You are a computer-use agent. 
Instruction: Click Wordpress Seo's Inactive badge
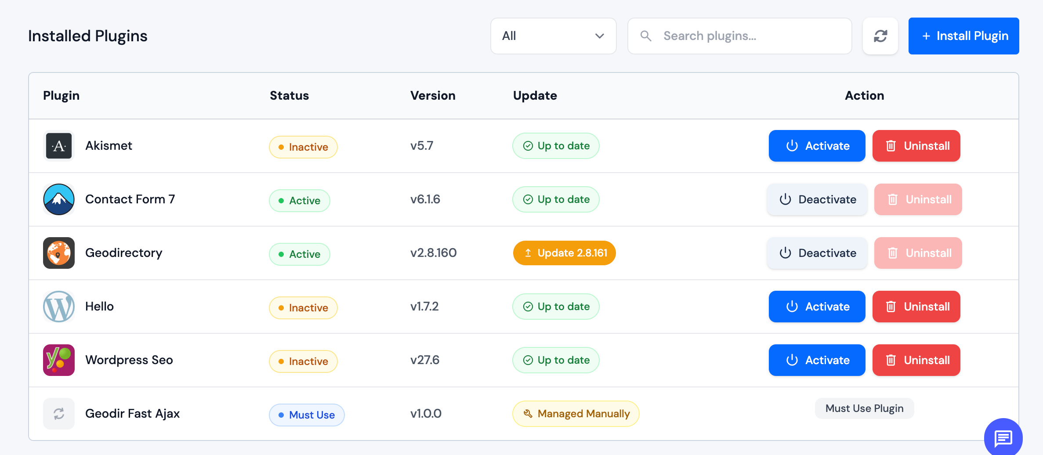(x=303, y=361)
